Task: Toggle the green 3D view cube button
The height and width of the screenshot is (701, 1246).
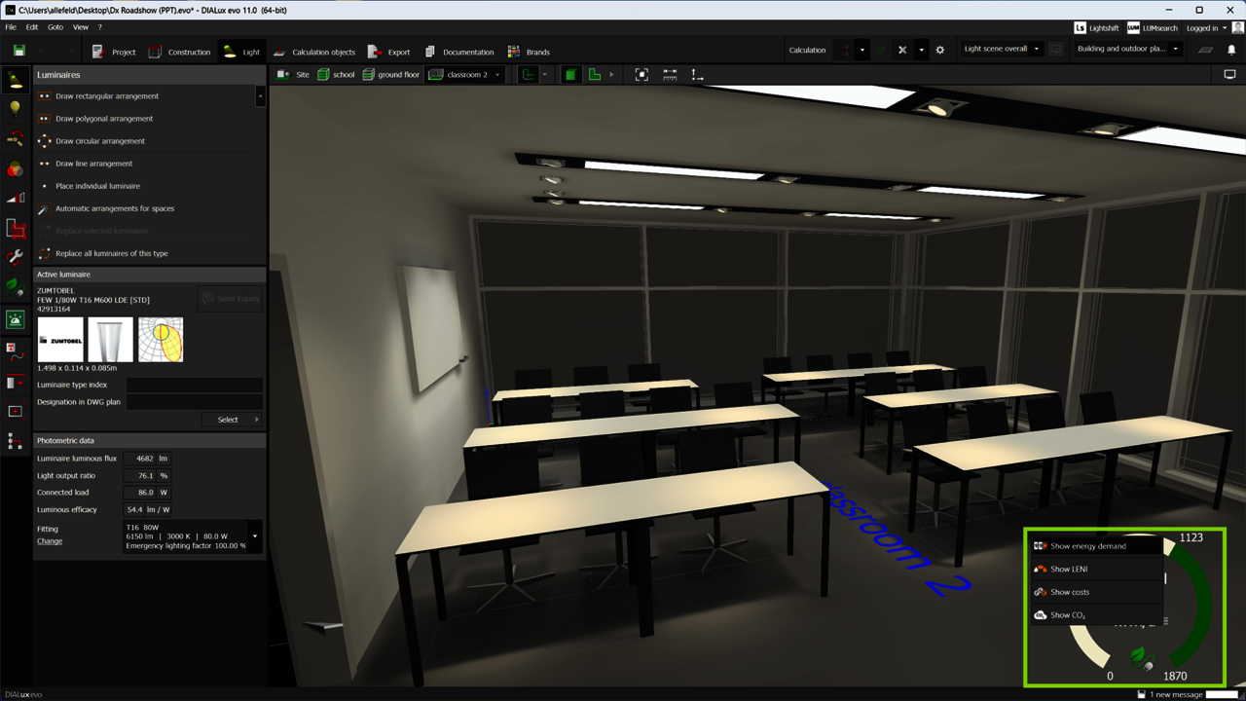Action: 570,75
